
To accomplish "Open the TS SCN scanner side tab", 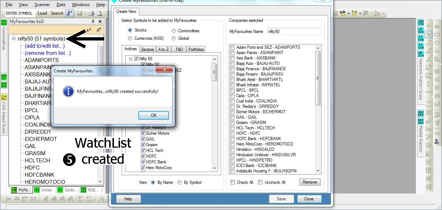I will [x=421, y=46].
